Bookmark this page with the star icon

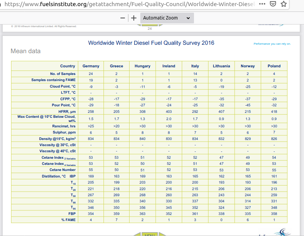[284, 4]
